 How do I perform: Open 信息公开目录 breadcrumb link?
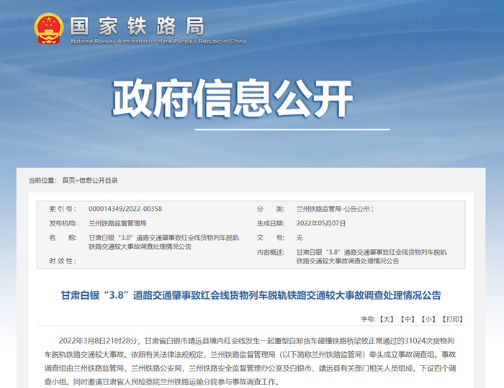99,180
